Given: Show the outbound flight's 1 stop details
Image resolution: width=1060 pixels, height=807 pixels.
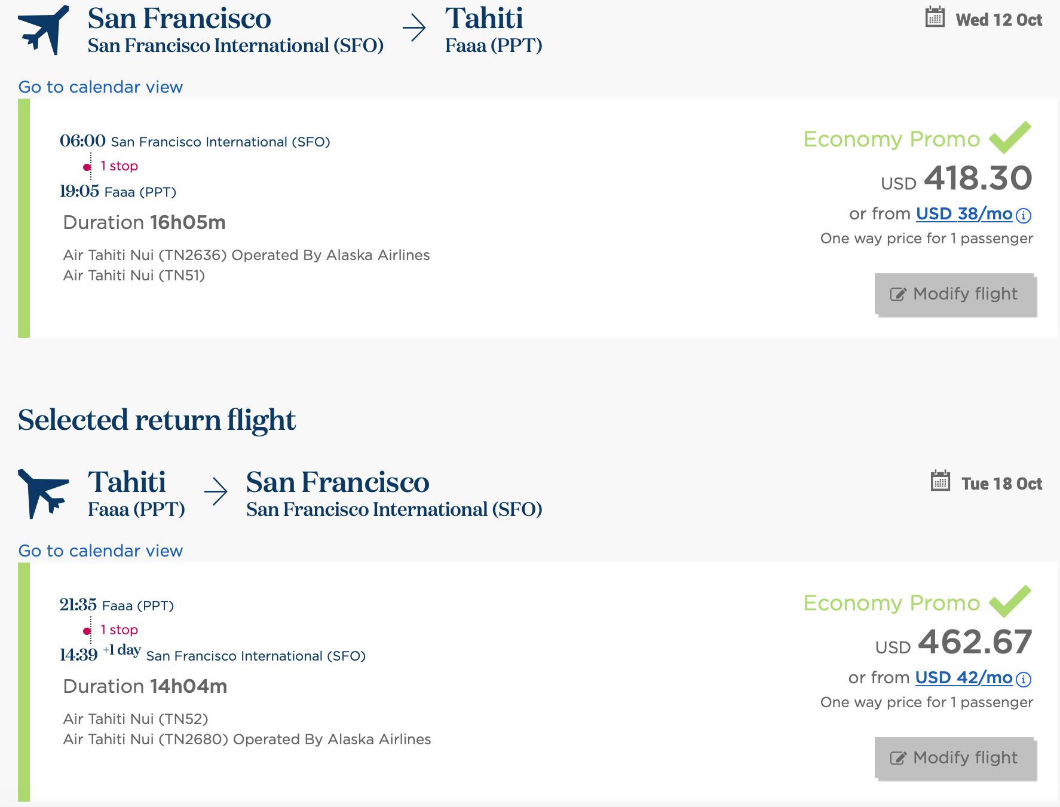Looking at the screenshot, I should (x=119, y=166).
